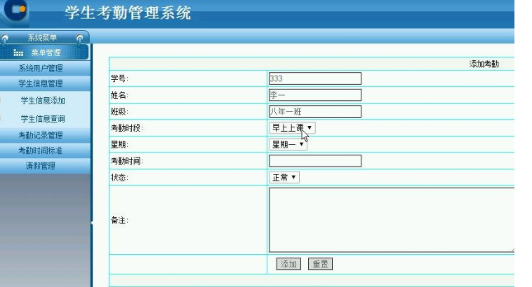Click the 重置 reset button

320,264
